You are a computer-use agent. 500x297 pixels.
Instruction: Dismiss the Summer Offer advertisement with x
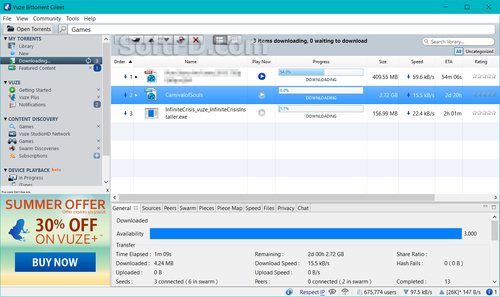pos(107,190)
